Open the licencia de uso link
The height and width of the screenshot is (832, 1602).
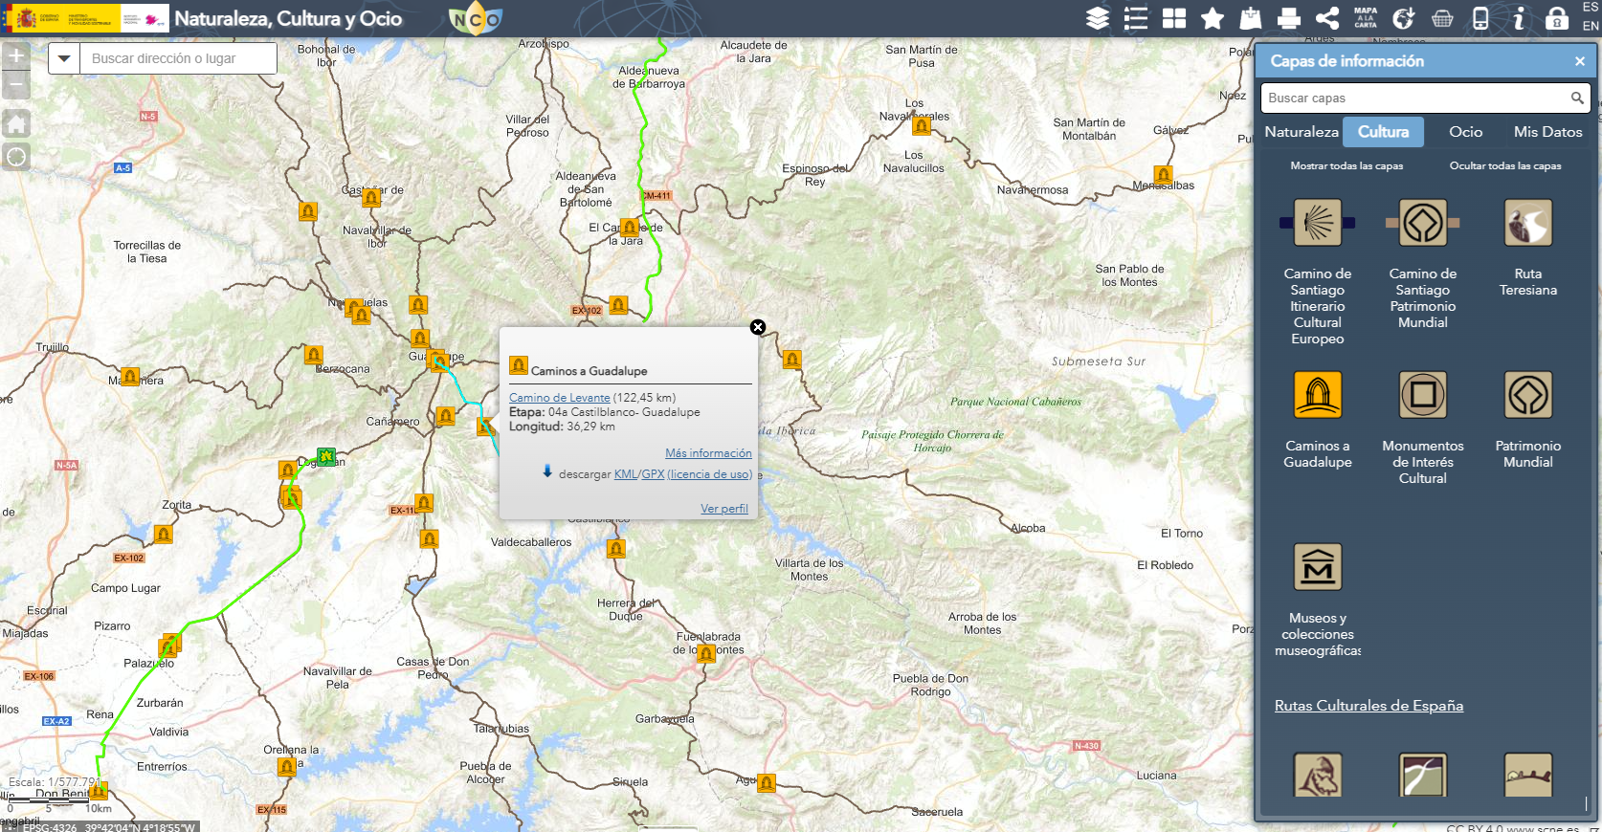click(709, 474)
